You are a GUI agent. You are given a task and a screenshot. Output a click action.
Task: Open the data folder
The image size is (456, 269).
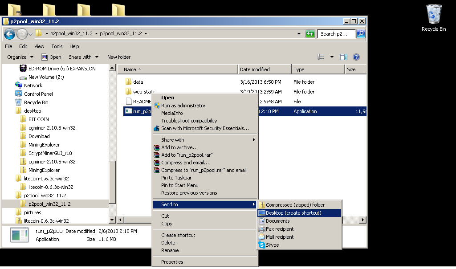(x=138, y=82)
